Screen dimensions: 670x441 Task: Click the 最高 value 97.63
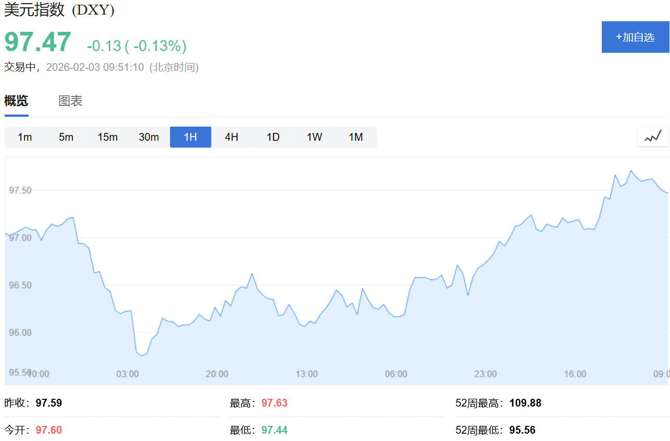pyautogui.click(x=275, y=403)
